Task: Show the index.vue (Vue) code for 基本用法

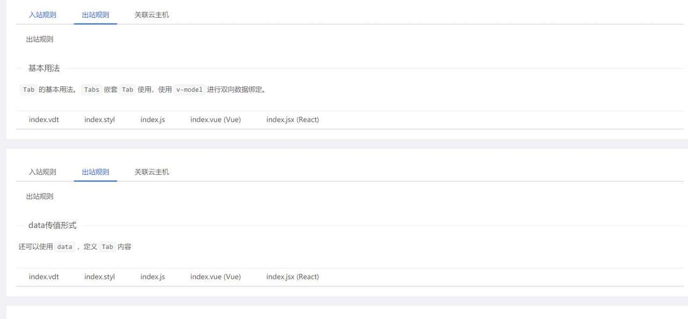Action: click(215, 119)
